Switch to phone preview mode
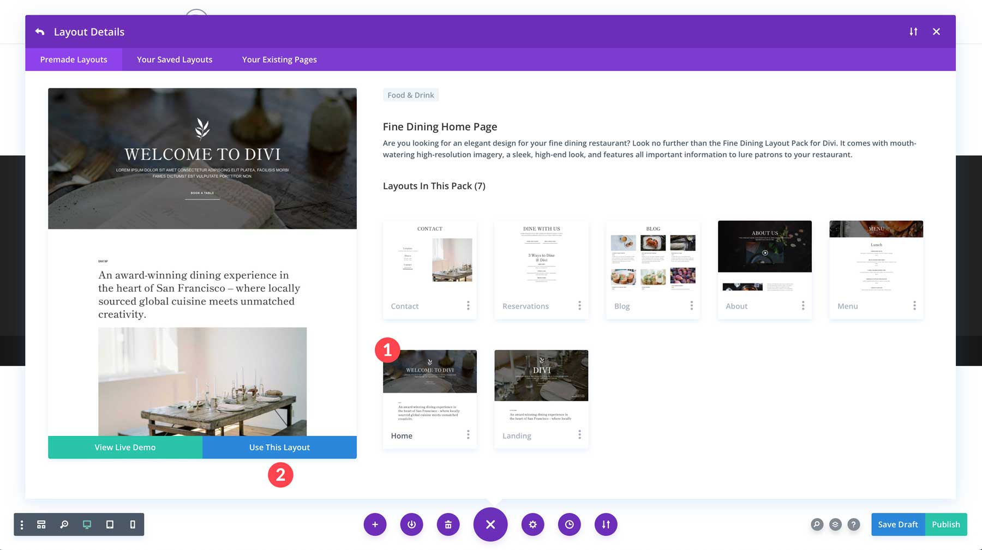This screenshot has width=982, height=550. (131, 524)
